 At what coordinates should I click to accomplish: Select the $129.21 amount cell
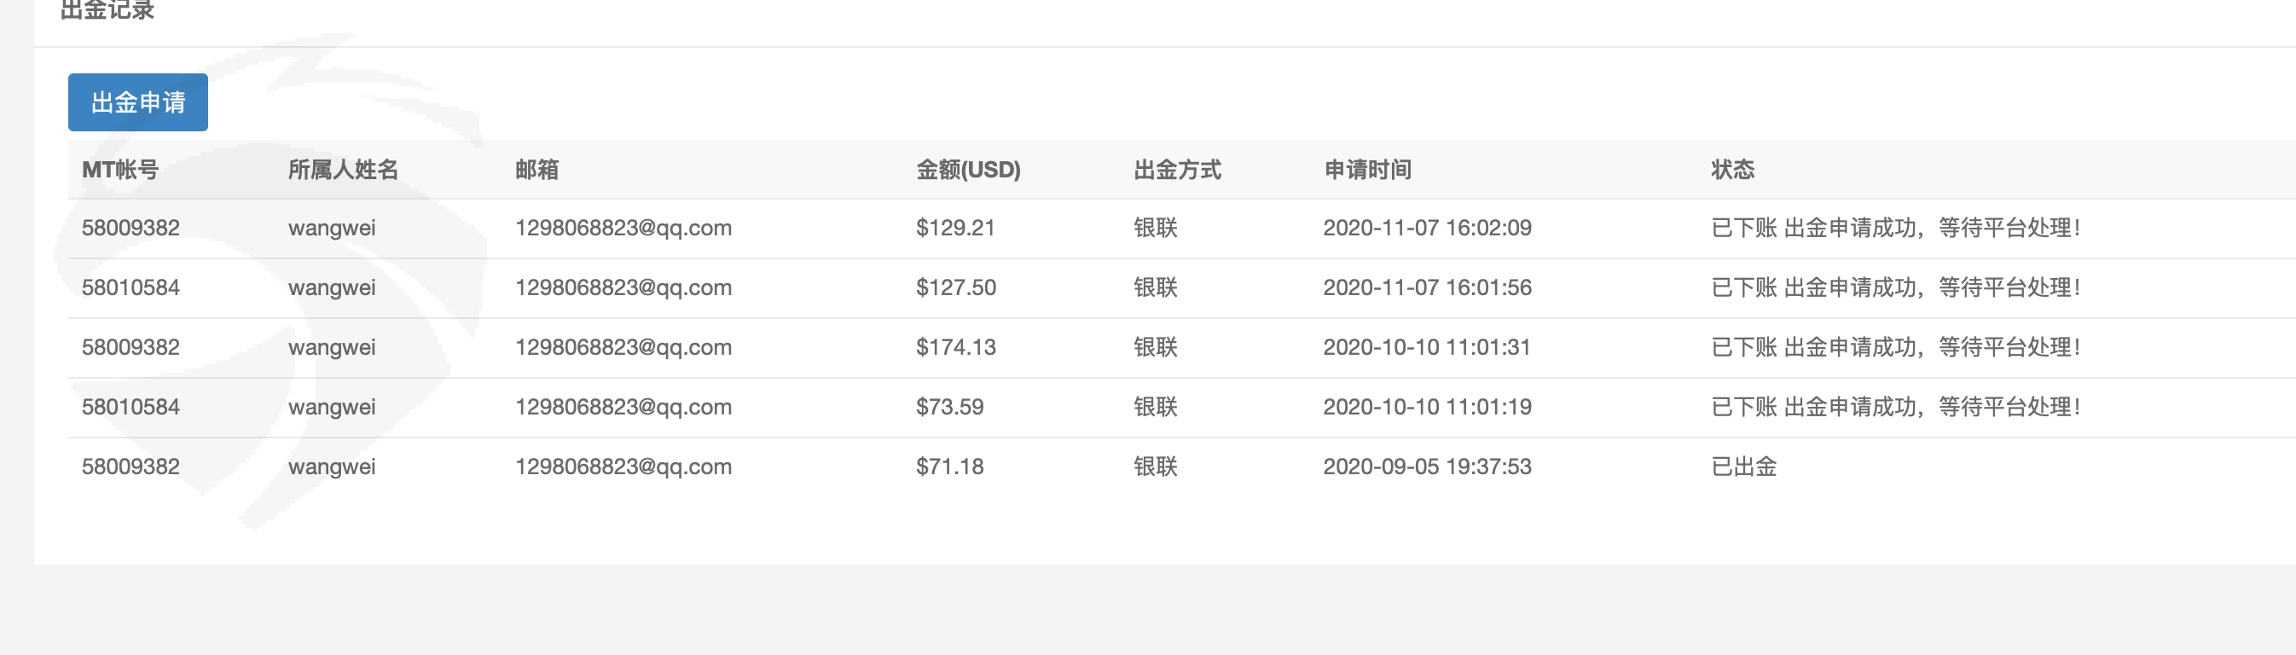click(x=954, y=228)
